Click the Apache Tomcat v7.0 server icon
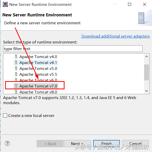 click(x=16, y=86)
